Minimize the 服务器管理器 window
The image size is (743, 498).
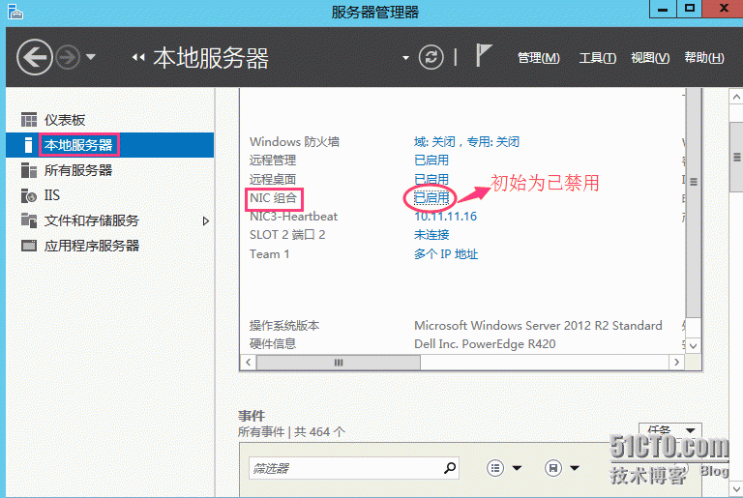pyautogui.click(x=663, y=9)
